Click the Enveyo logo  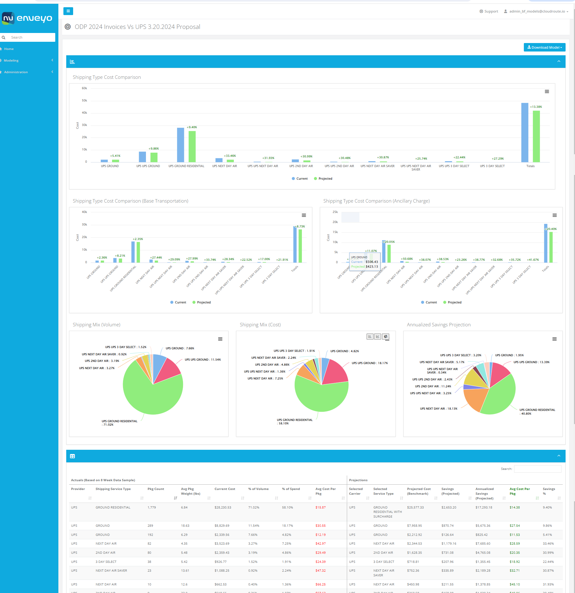(x=27, y=18)
